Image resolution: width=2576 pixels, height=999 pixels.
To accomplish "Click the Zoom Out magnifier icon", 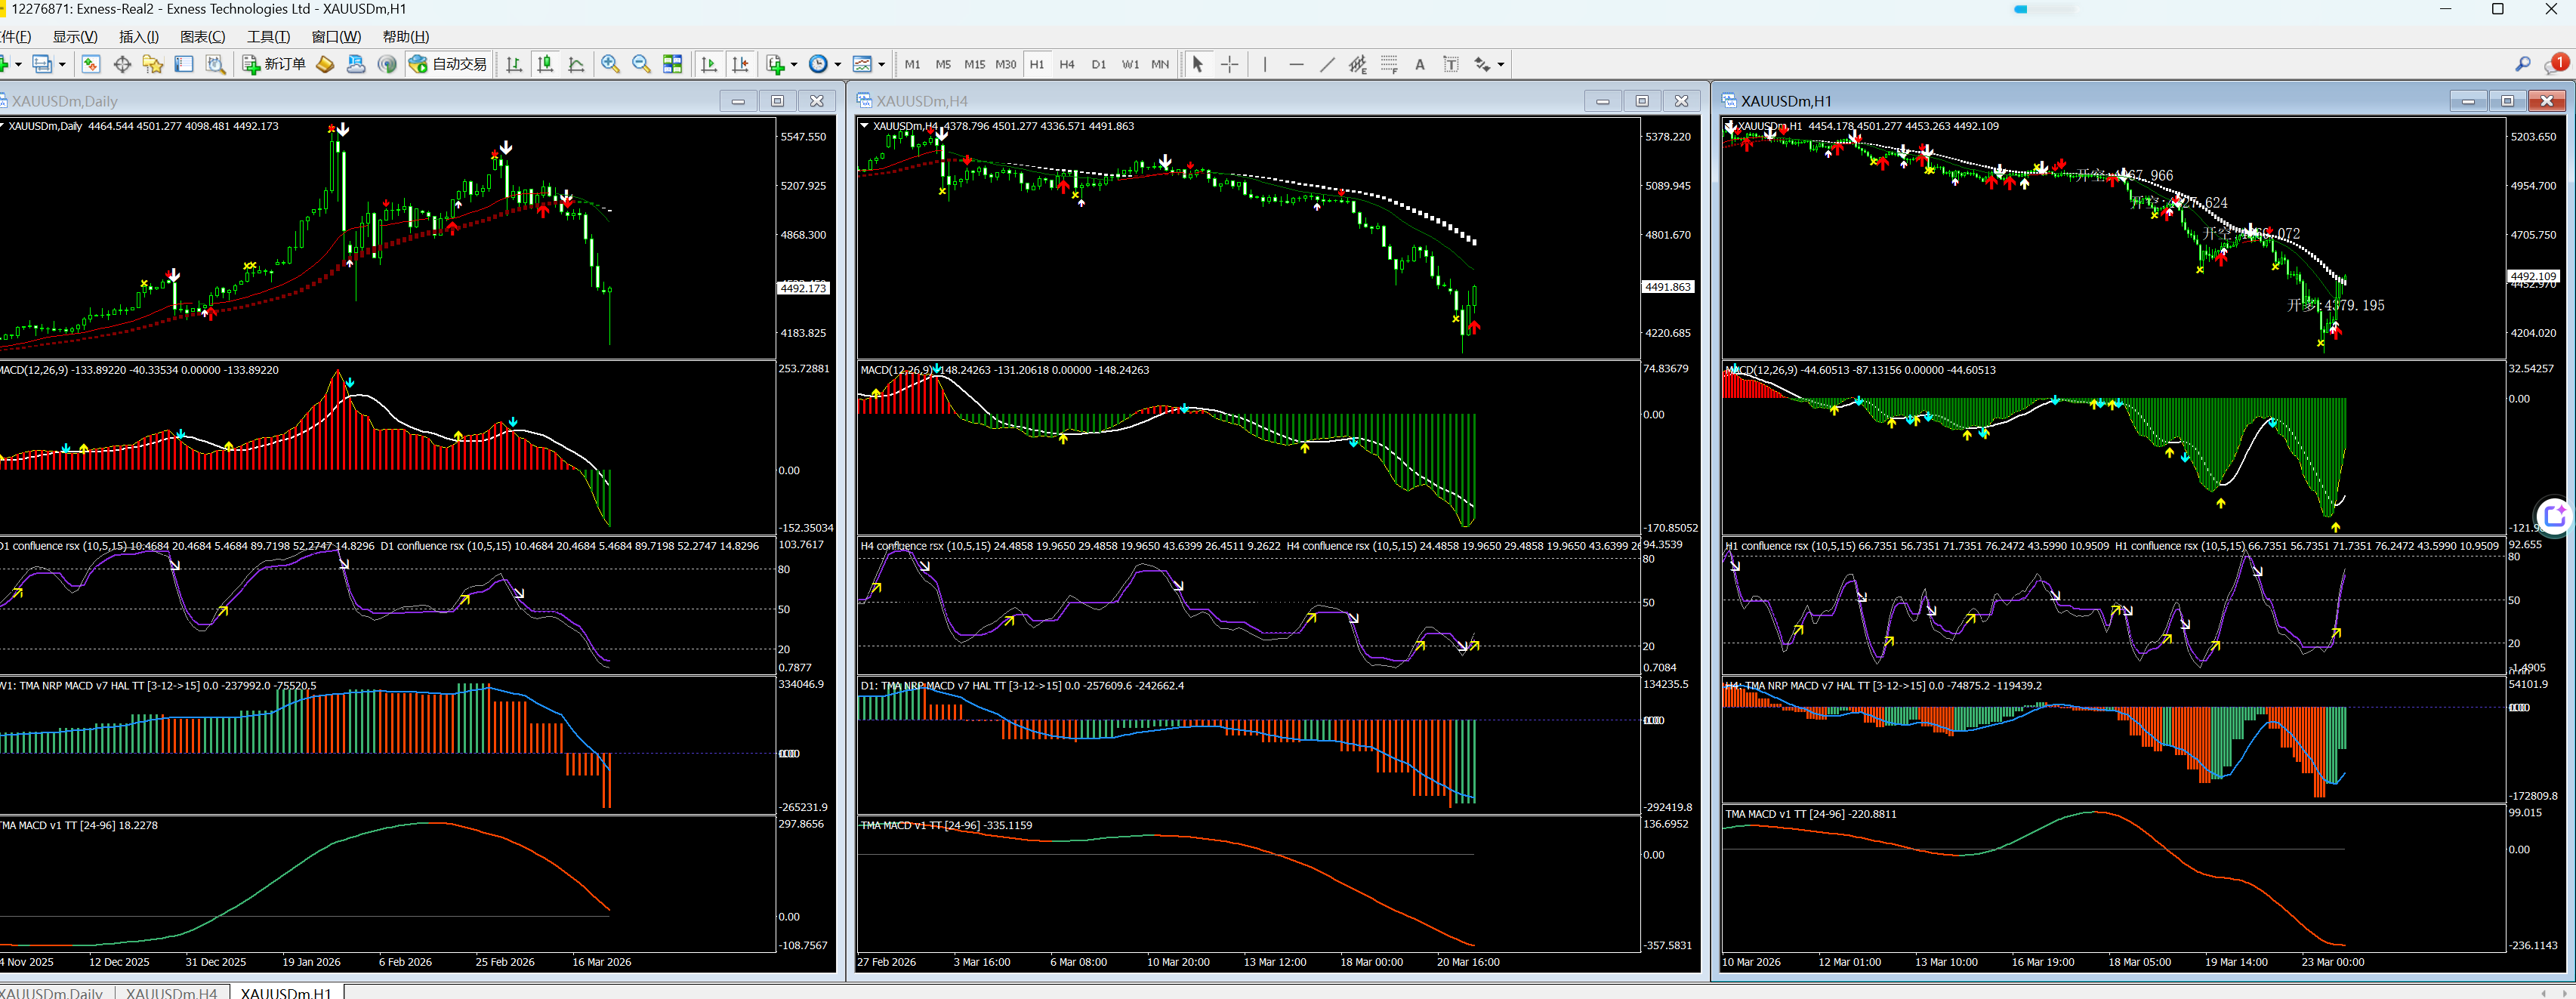I will (x=641, y=64).
